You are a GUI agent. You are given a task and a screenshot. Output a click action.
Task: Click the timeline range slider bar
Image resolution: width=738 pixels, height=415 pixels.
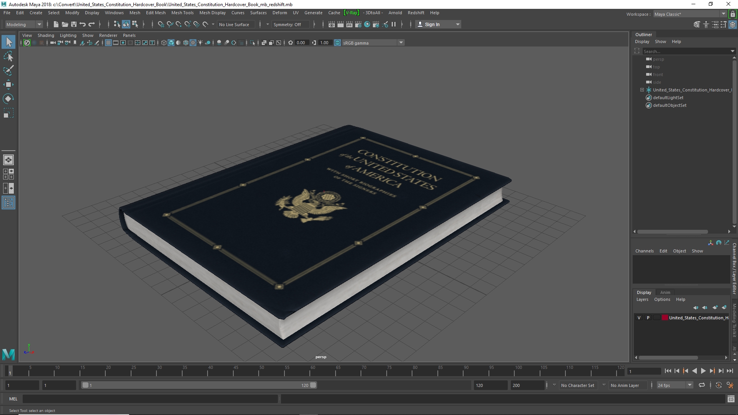pyautogui.click(x=199, y=385)
